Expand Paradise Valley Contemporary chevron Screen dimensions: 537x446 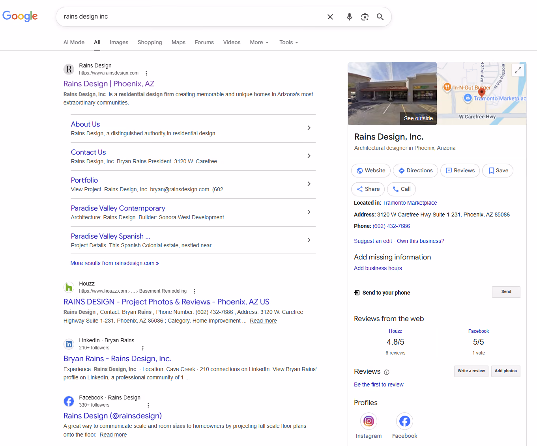point(309,212)
